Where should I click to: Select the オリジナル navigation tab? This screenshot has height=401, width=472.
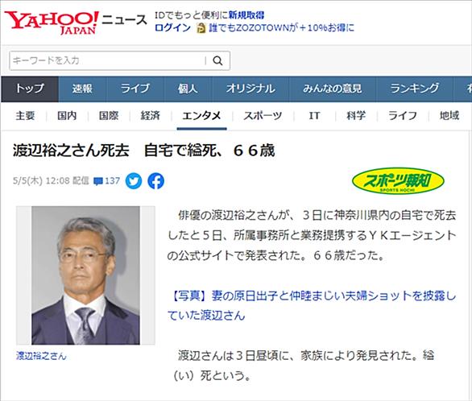pos(250,89)
